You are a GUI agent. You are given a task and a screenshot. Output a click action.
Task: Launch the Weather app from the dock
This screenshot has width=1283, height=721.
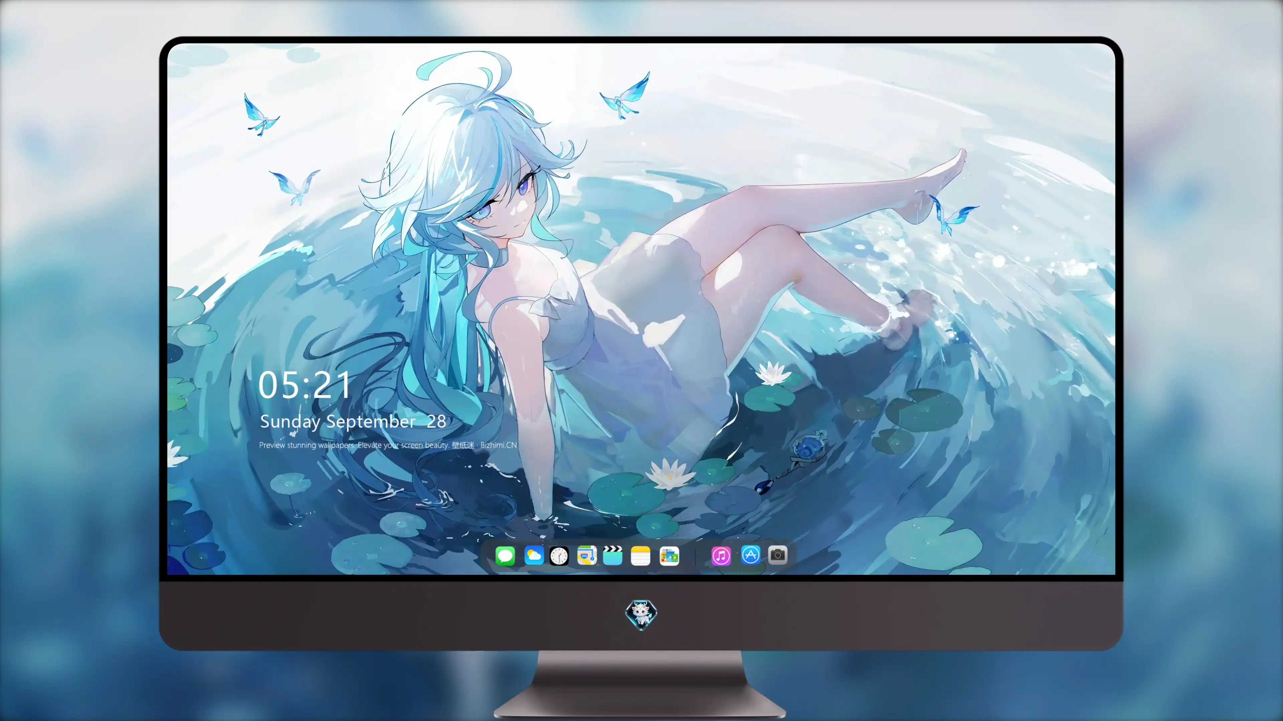click(534, 555)
